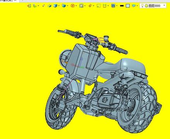Click the motorcycle fuel tank in viewport

pos(82,62)
